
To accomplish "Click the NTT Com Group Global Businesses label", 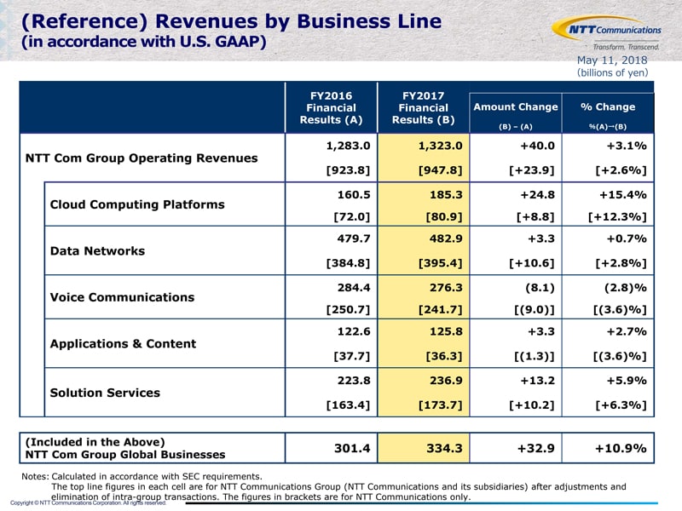I will [x=125, y=455].
